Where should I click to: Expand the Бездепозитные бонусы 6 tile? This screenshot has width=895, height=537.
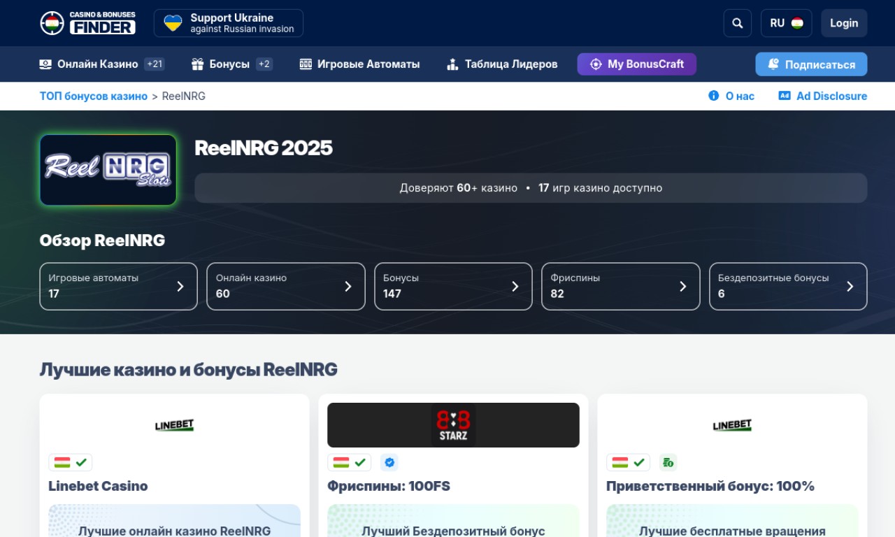point(788,286)
